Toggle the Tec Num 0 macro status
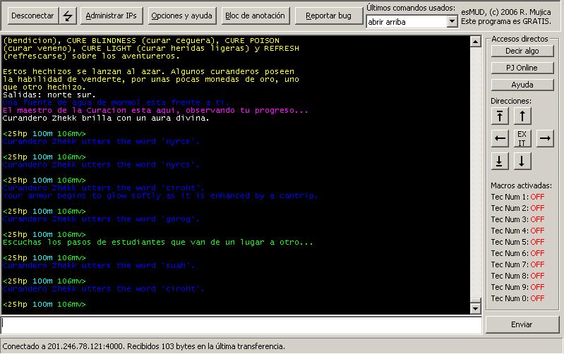The image size is (564, 354). click(x=537, y=298)
